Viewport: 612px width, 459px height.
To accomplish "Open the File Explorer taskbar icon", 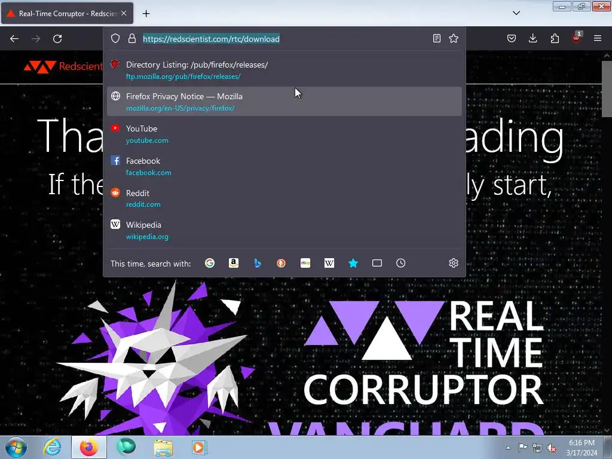I will click(163, 448).
